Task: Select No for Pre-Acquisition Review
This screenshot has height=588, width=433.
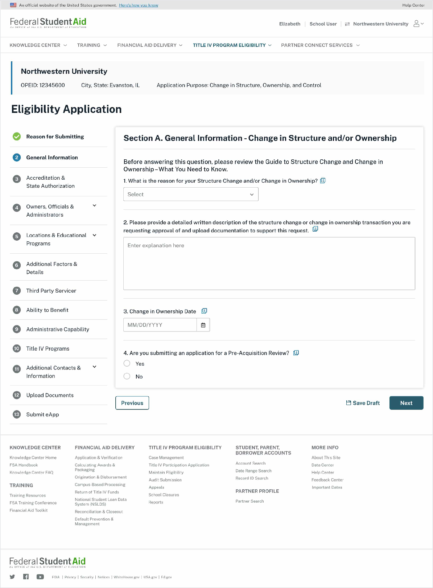Action: pos(127,376)
